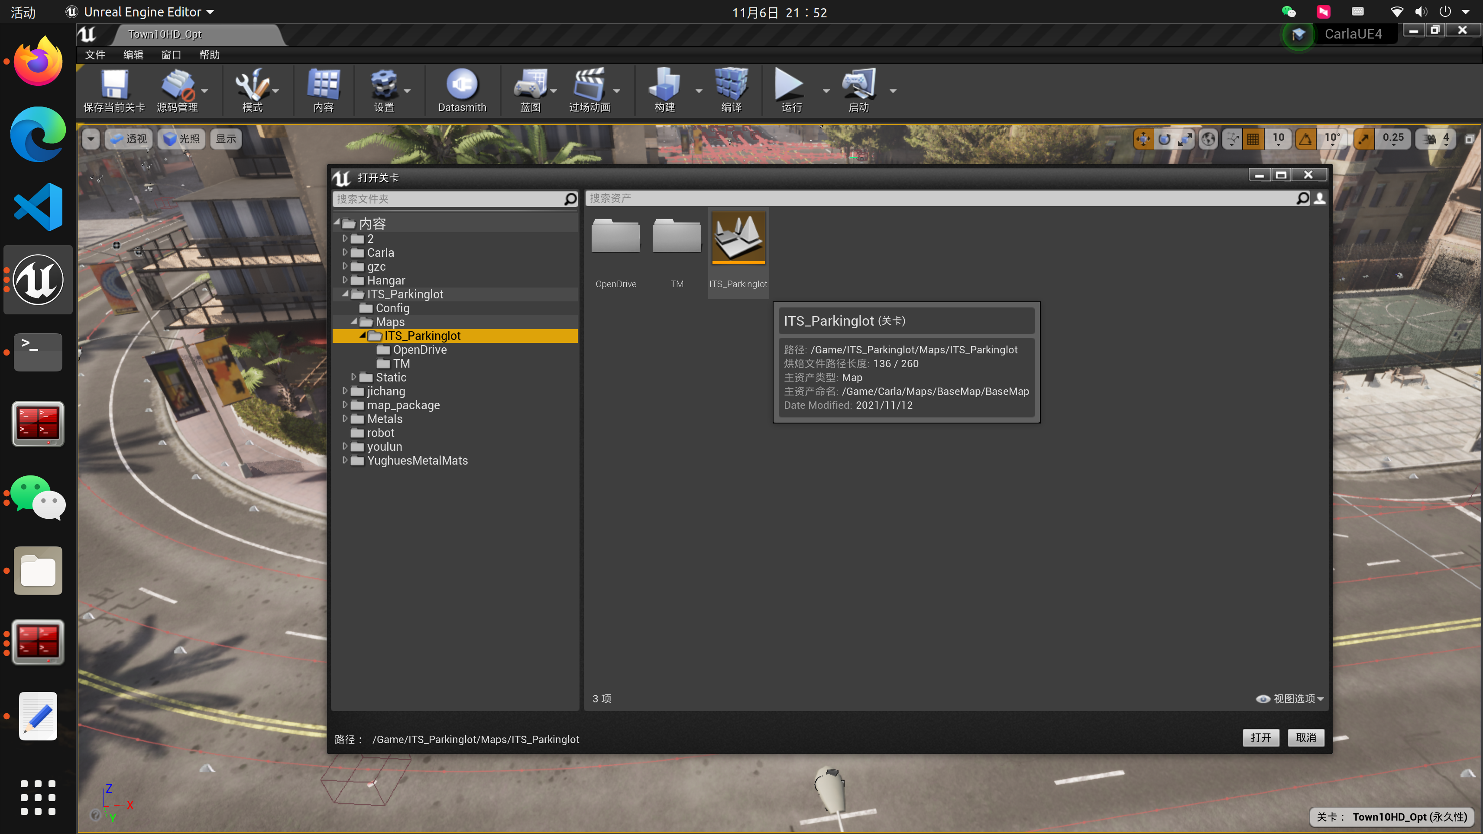The image size is (1483, 834).
Task: Open the File (文件) menu
Action: tap(95, 55)
